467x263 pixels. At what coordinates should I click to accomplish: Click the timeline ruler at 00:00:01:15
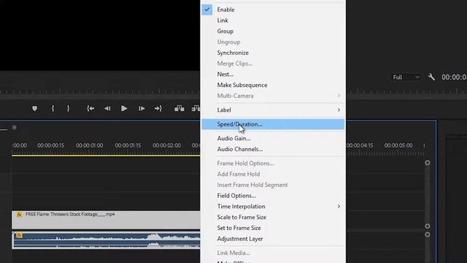(128, 145)
